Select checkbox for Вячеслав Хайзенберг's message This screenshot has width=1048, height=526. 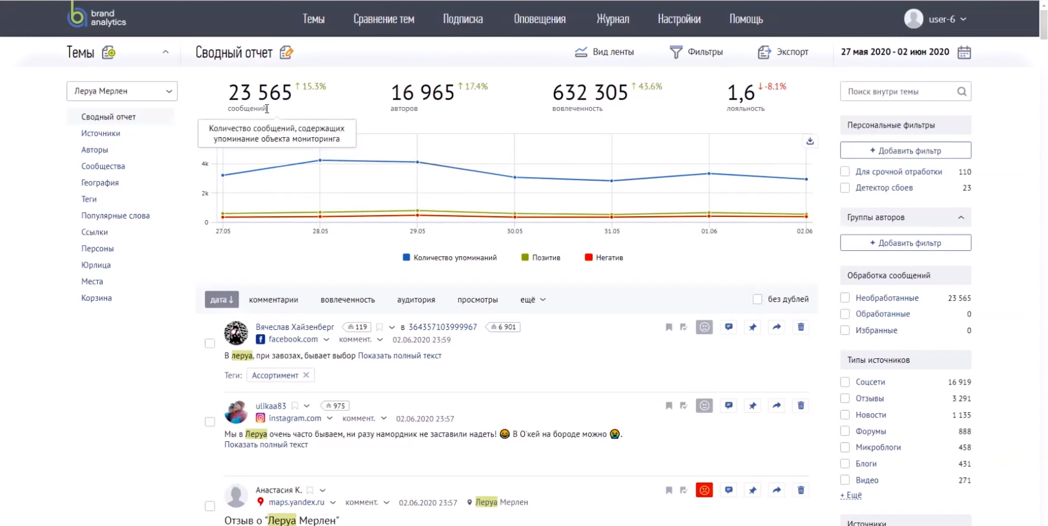(x=210, y=344)
